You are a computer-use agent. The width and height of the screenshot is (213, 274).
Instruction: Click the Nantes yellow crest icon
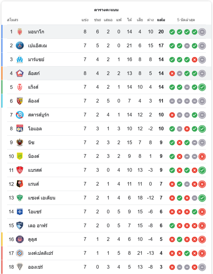(x=19, y=156)
